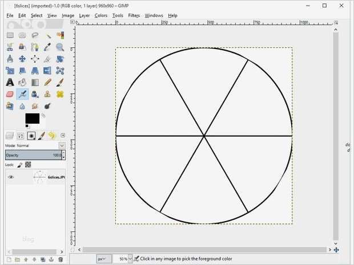The width and height of the screenshot is (354, 265).
Task: Select the Crop tool
Action: pyautogui.click(x=47, y=59)
